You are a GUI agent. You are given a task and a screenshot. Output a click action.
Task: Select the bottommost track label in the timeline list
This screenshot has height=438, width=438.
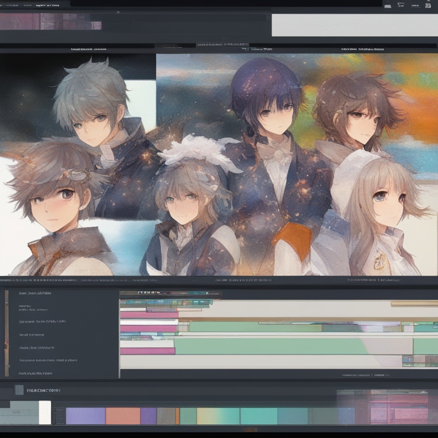coord(35,373)
